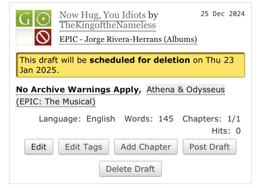Click the red no-entry completion status icon
The width and height of the screenshot is (261, 188).
click(43, 37)
